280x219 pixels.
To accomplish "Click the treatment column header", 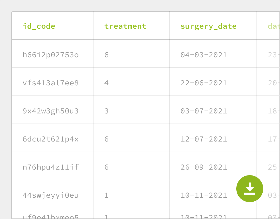I will [x=125, y=26].
